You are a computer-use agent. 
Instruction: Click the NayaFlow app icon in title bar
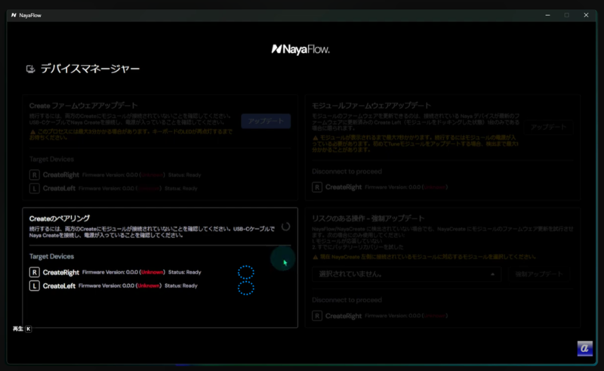[x=14, y=15]
